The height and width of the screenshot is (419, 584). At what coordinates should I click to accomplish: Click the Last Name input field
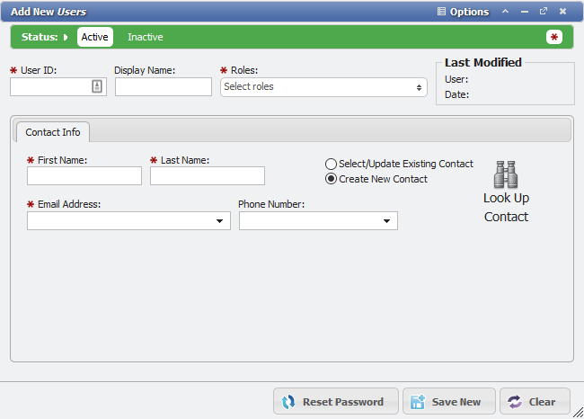[x=208, y=176]
